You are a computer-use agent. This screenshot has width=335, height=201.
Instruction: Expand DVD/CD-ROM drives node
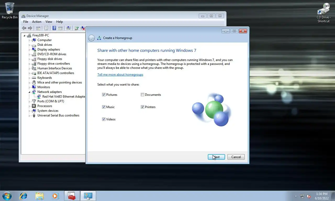tap(29, 54)
